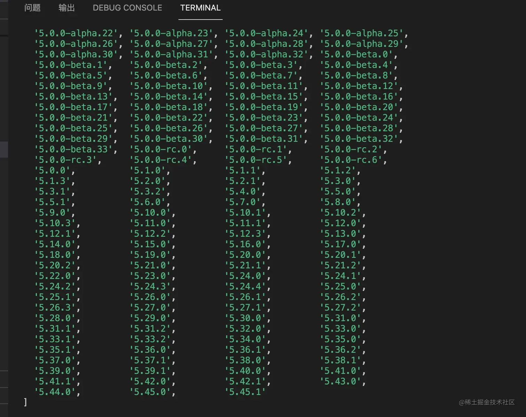Click the '5.2.1' version entry
The height and width of the screenshot is (417, 526).
[x=243, y=181]
